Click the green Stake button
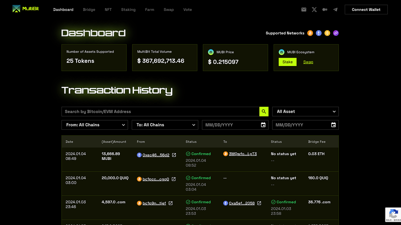Screen dimensions: 401x225 [288, 62]
